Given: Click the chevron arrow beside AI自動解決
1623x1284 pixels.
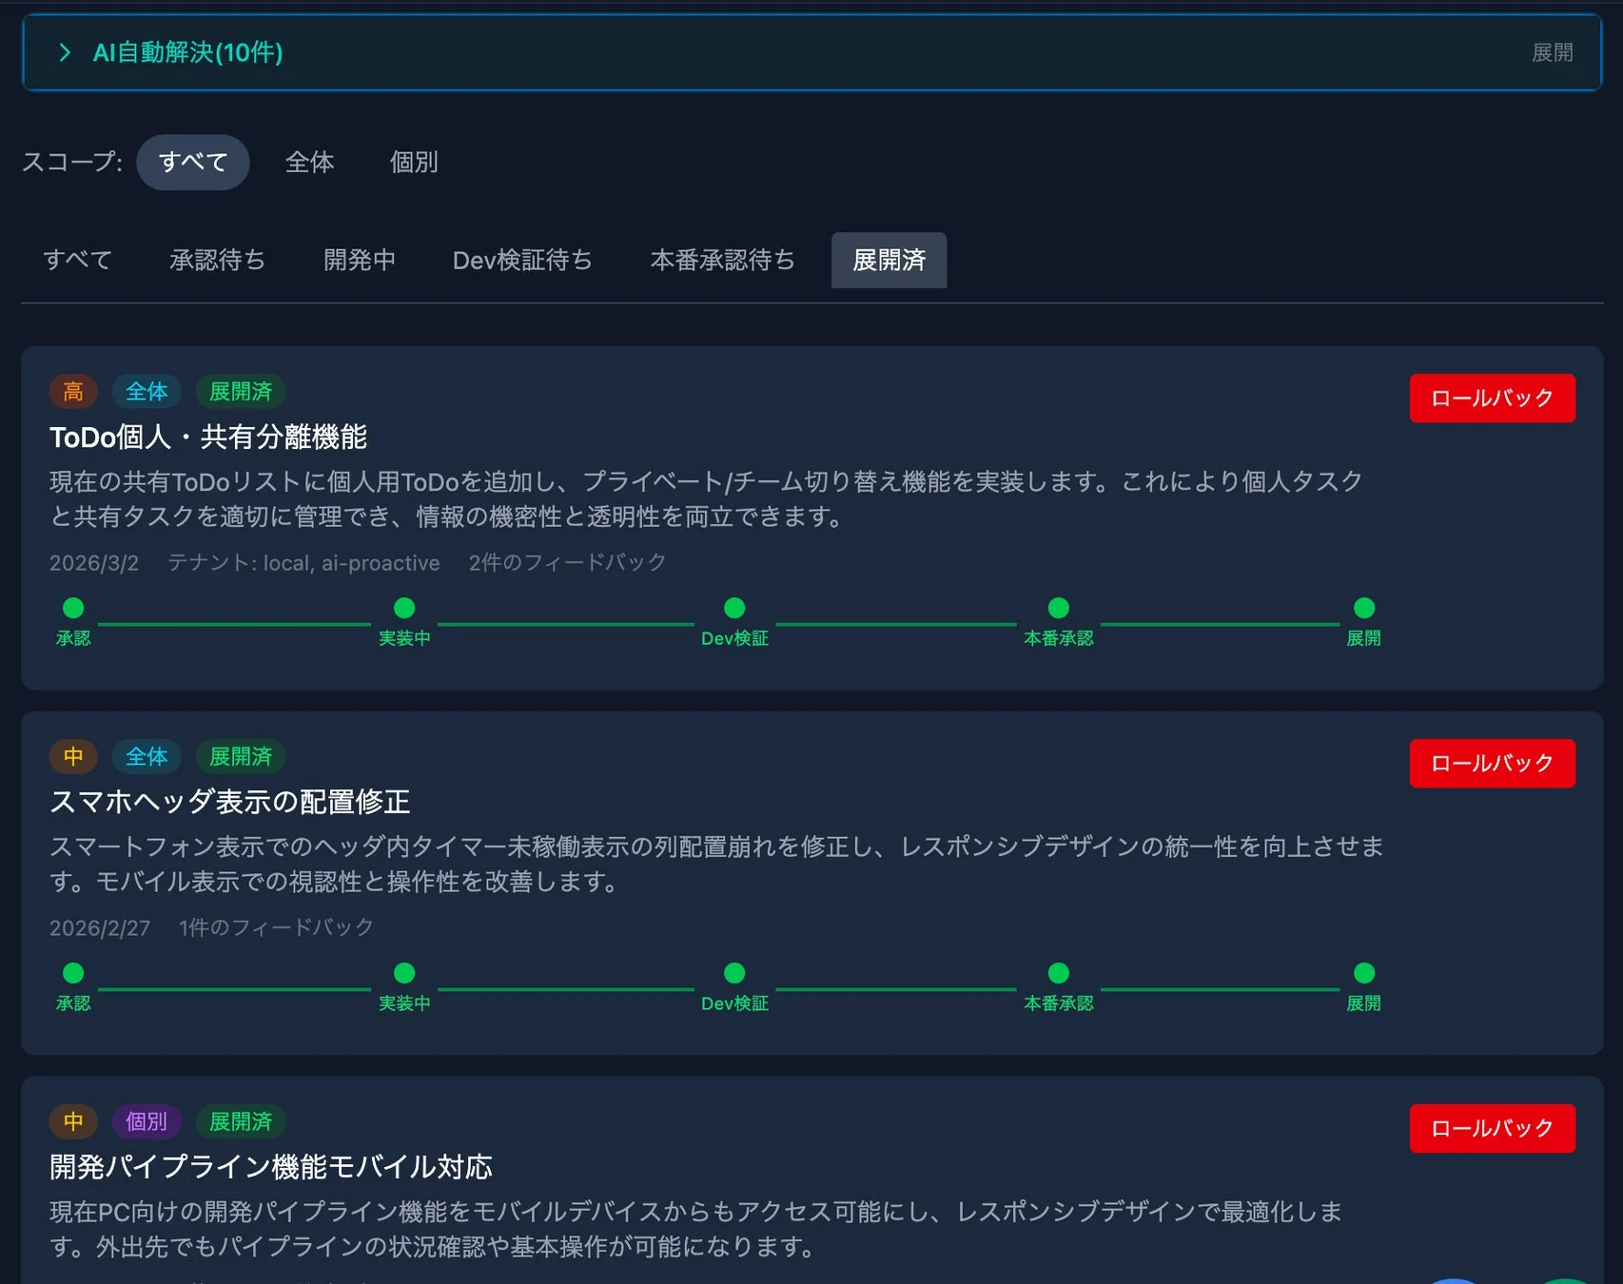Looking at the screenshot, I should tap(65, 54).
